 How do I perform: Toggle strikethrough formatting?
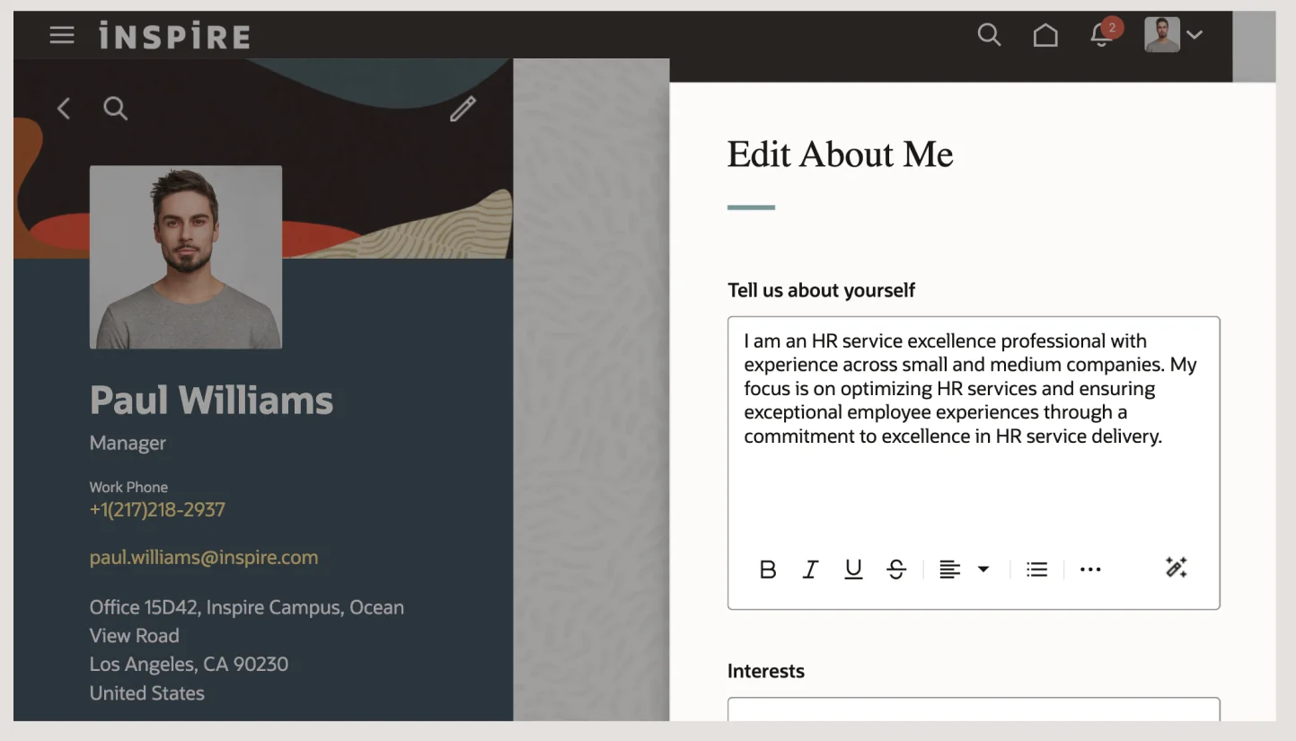pos(896,569)
